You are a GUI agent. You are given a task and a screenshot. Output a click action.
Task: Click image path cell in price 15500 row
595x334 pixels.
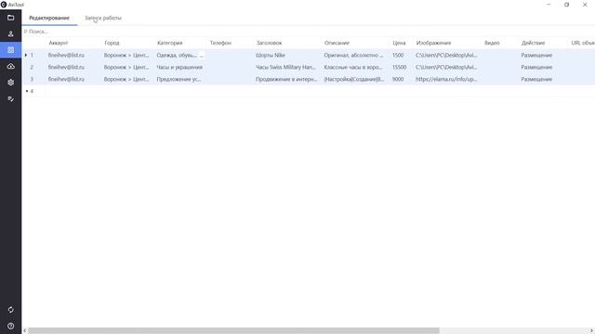tap(446, 67)
